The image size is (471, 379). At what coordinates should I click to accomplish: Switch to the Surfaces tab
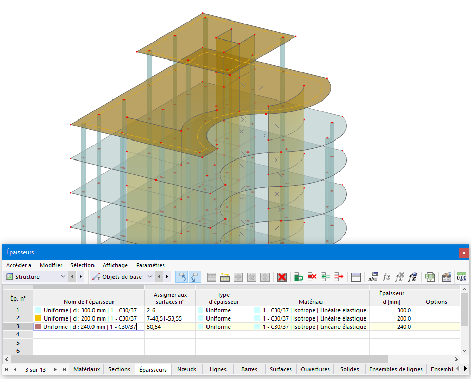[x=280, y=369]
